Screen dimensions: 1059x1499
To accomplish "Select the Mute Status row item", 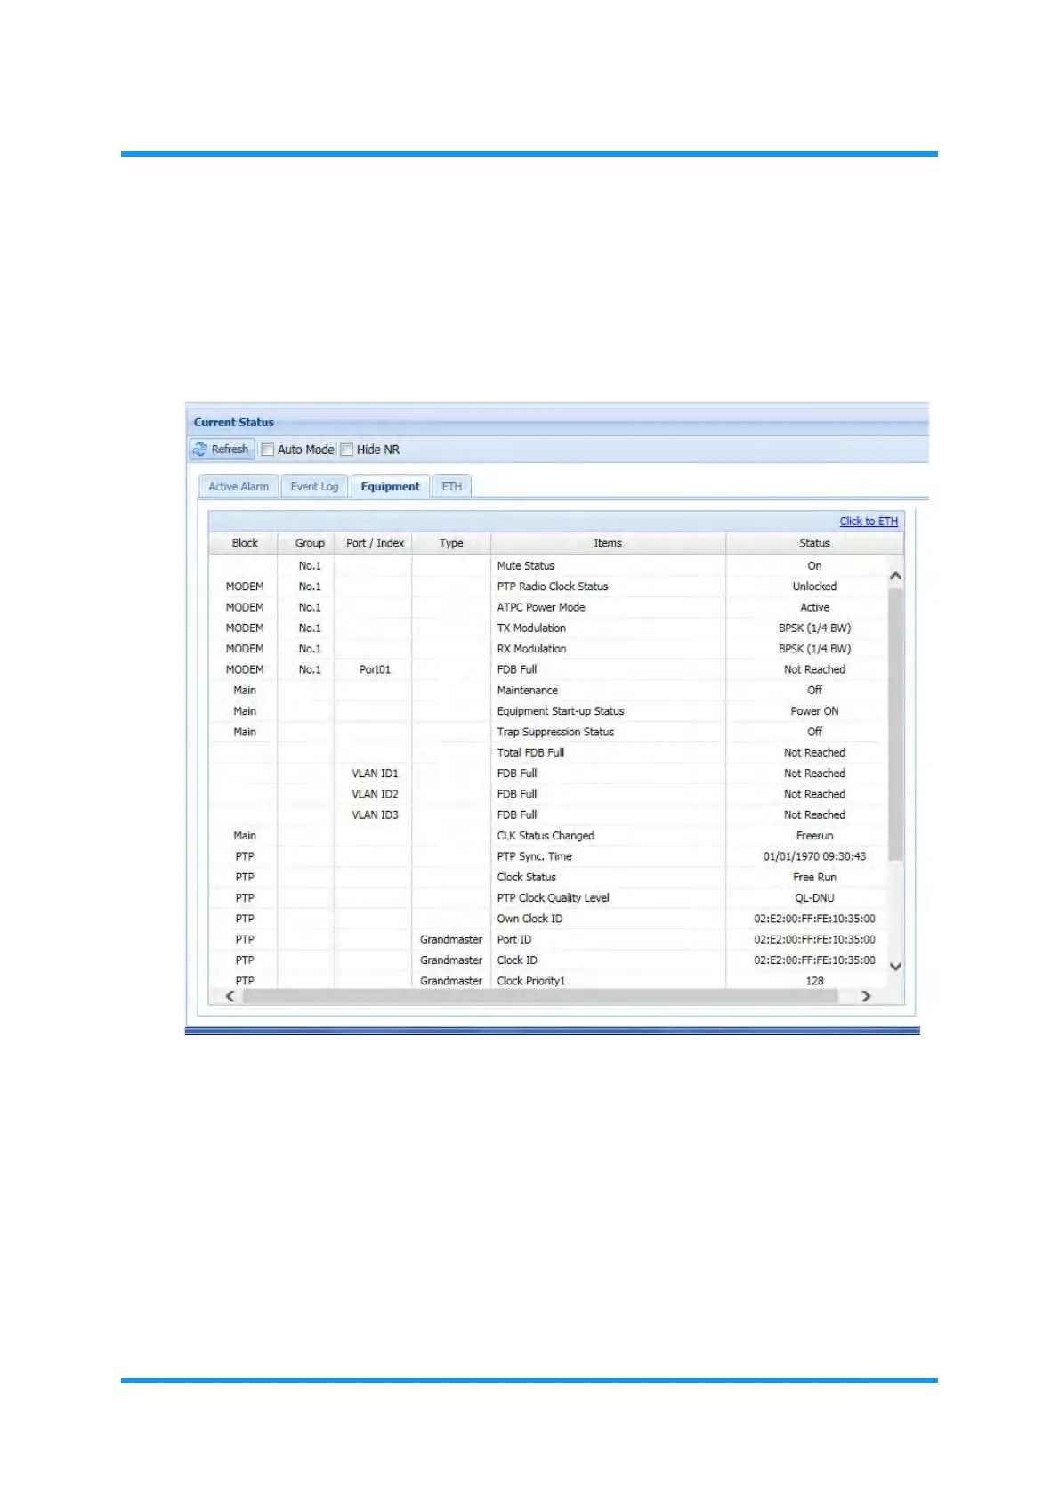I will coord(525,566).
